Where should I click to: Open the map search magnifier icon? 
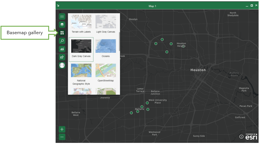(62, 41)
